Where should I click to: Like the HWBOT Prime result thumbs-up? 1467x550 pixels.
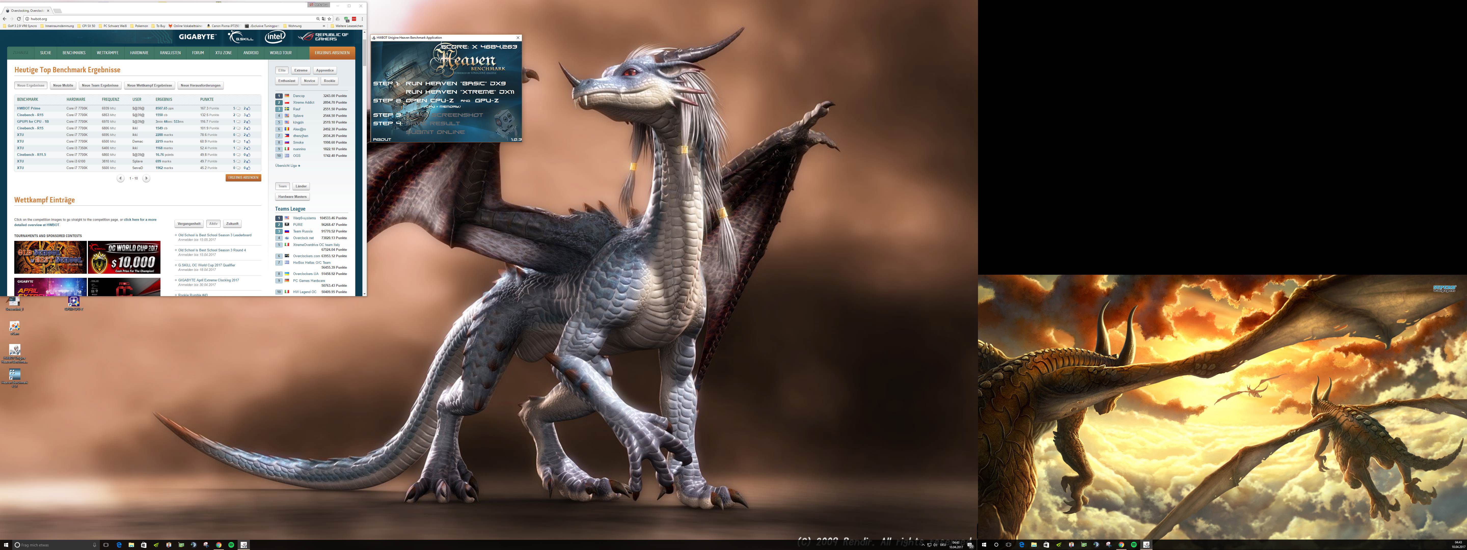pyautogui.click(x=248, y=108)
